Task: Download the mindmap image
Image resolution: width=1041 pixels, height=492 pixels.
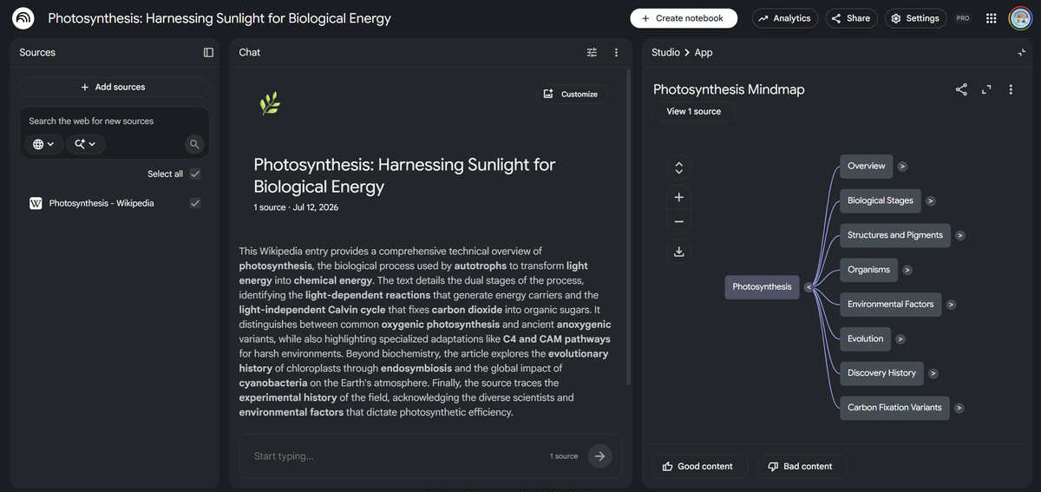Action: [x=679, y=252]
